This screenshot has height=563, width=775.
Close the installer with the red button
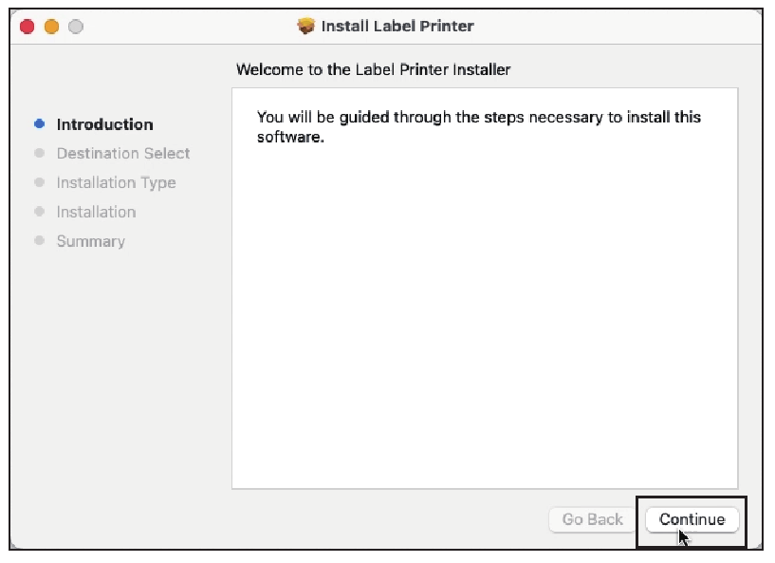(28, 27)
